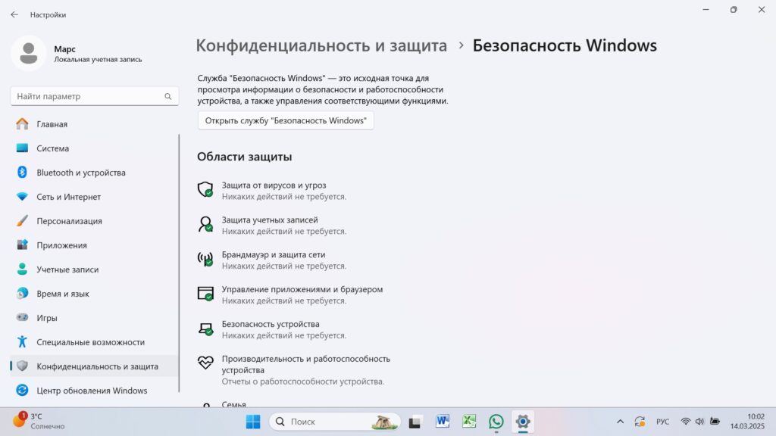
Task: Open Персонализация settings section
Action: (x=94, y=221)
